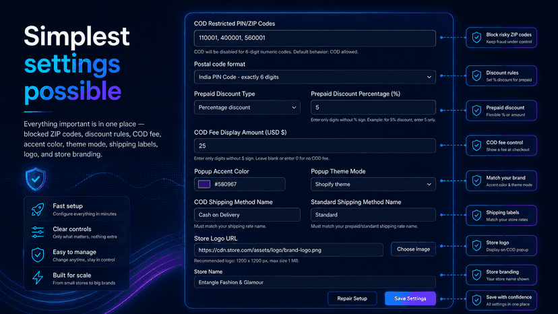Click the Standard Shipping Method Name field

click(373, 215)
